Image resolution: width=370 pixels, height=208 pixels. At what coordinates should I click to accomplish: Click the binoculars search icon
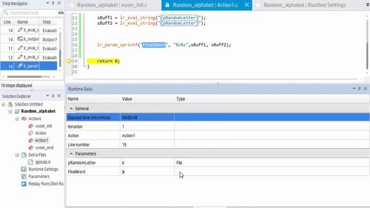[61, 13]
